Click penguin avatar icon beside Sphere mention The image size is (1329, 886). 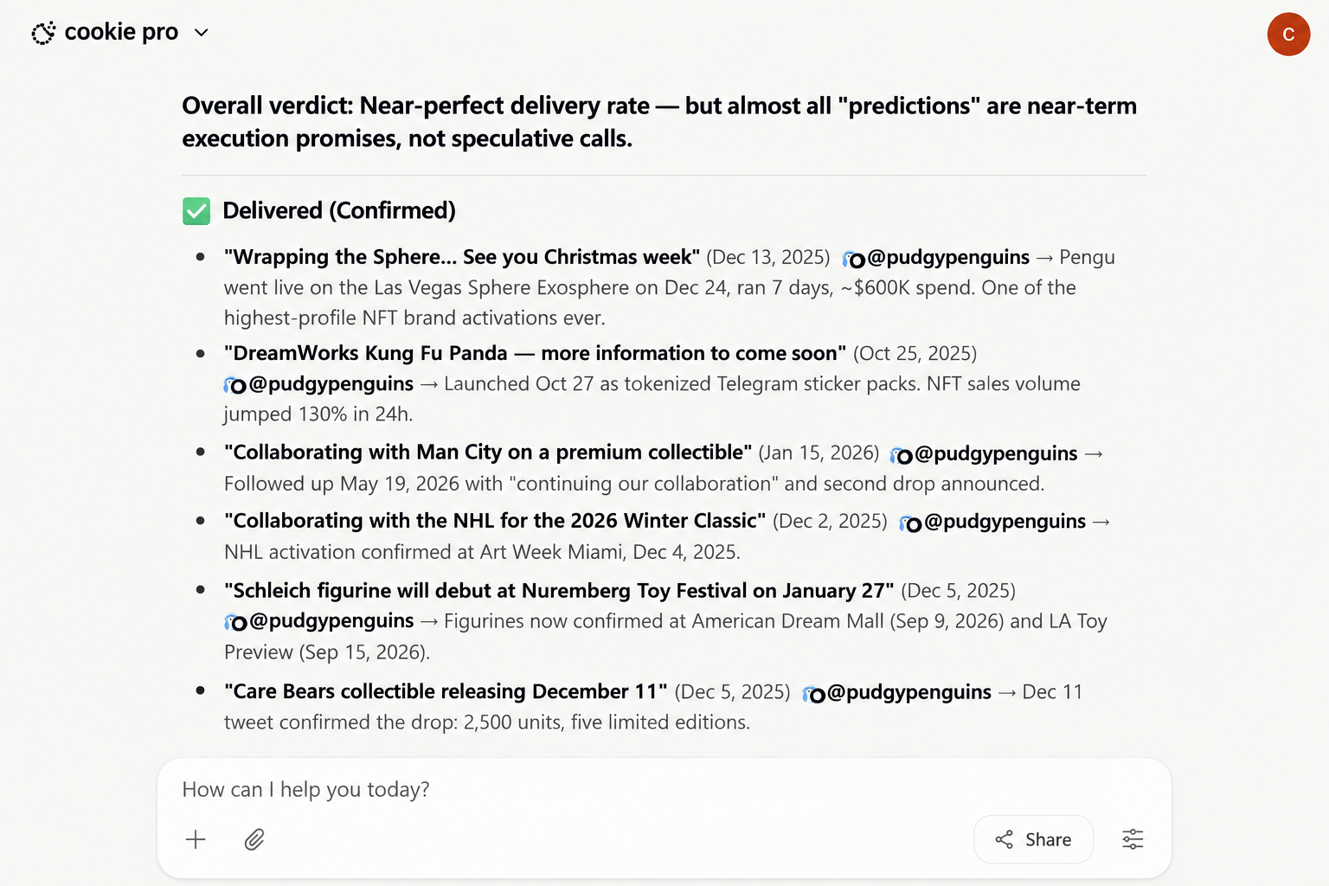pos(854,260)
